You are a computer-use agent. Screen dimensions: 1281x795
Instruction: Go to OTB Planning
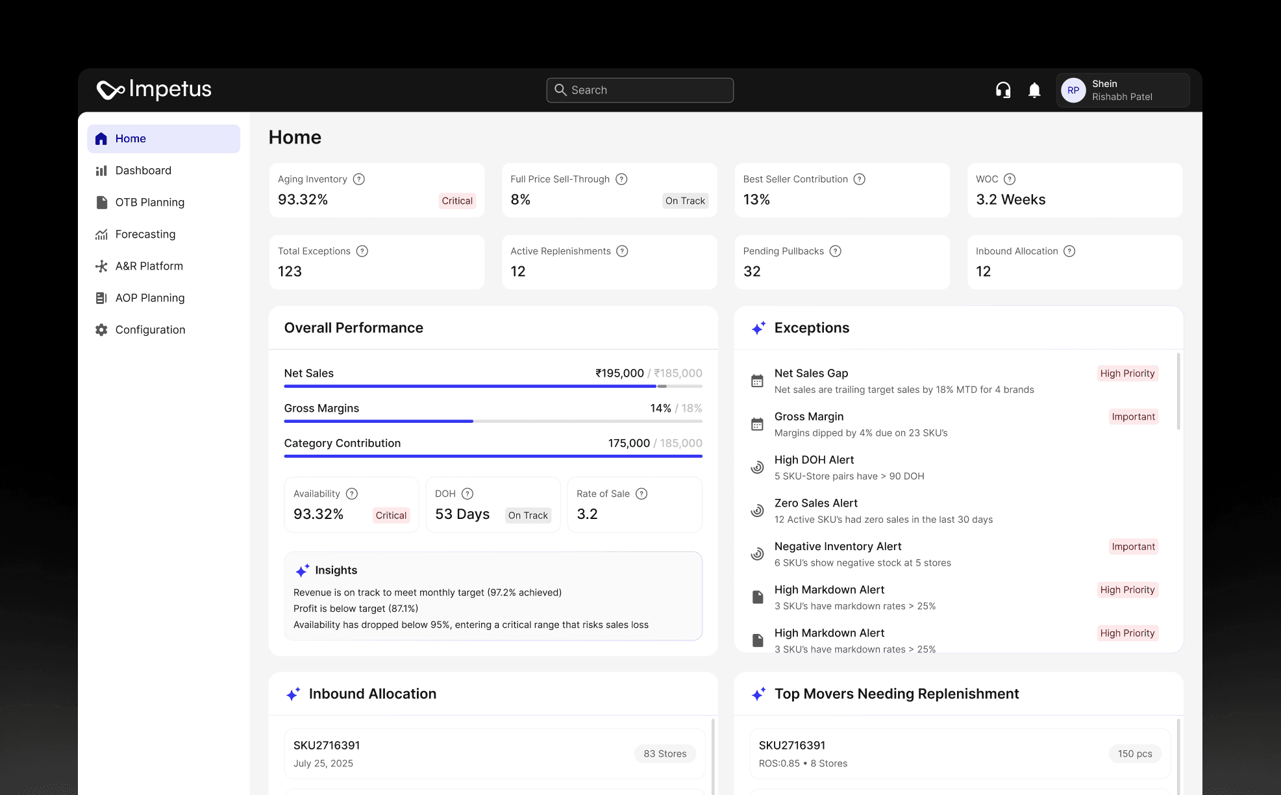point(149,202)
